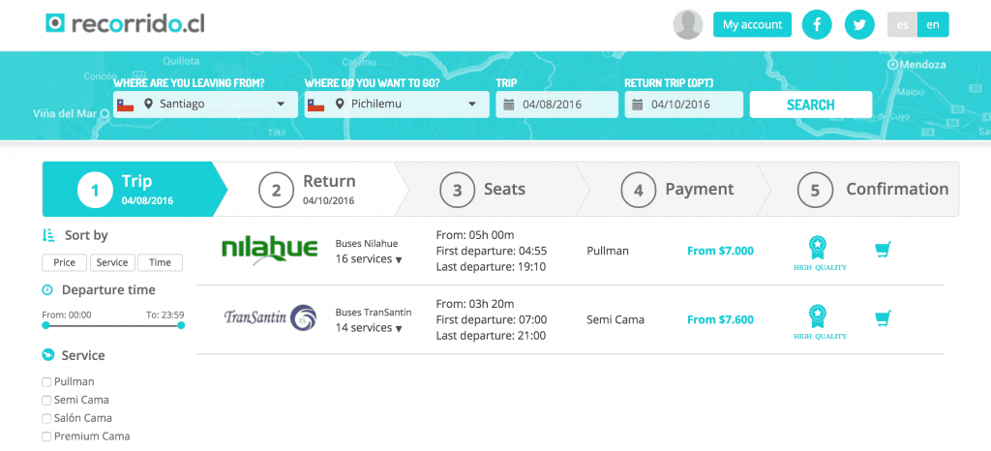Add Buses Nilahue trip to cart
Image resolution: width=991 pixels, height=451 pixels.
883,251
